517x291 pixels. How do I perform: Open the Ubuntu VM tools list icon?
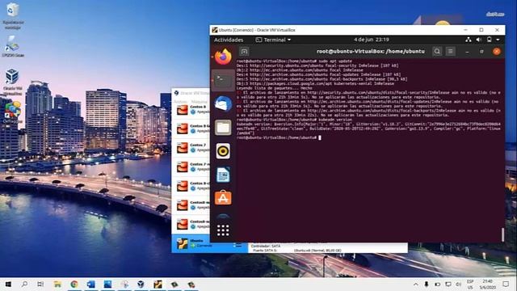tap(237, 244)
